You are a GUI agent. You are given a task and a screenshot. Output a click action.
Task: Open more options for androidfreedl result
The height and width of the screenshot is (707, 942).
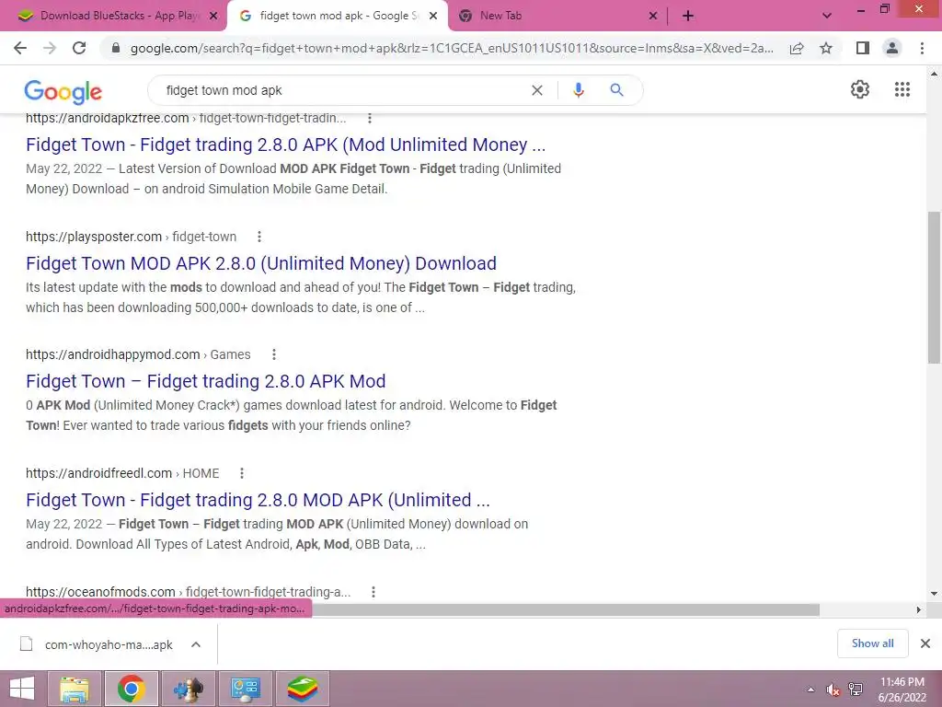(x=242, y=473)
